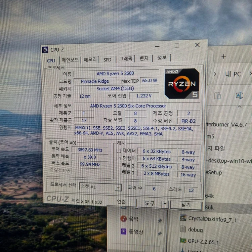Click the Pinnacle Ridge code name value
The width and height of the screenshot is (252, 252).
(95, 81)
